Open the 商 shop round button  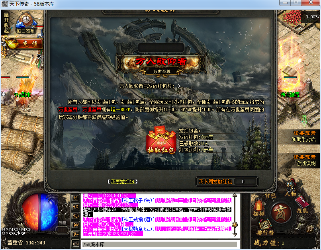281,213
